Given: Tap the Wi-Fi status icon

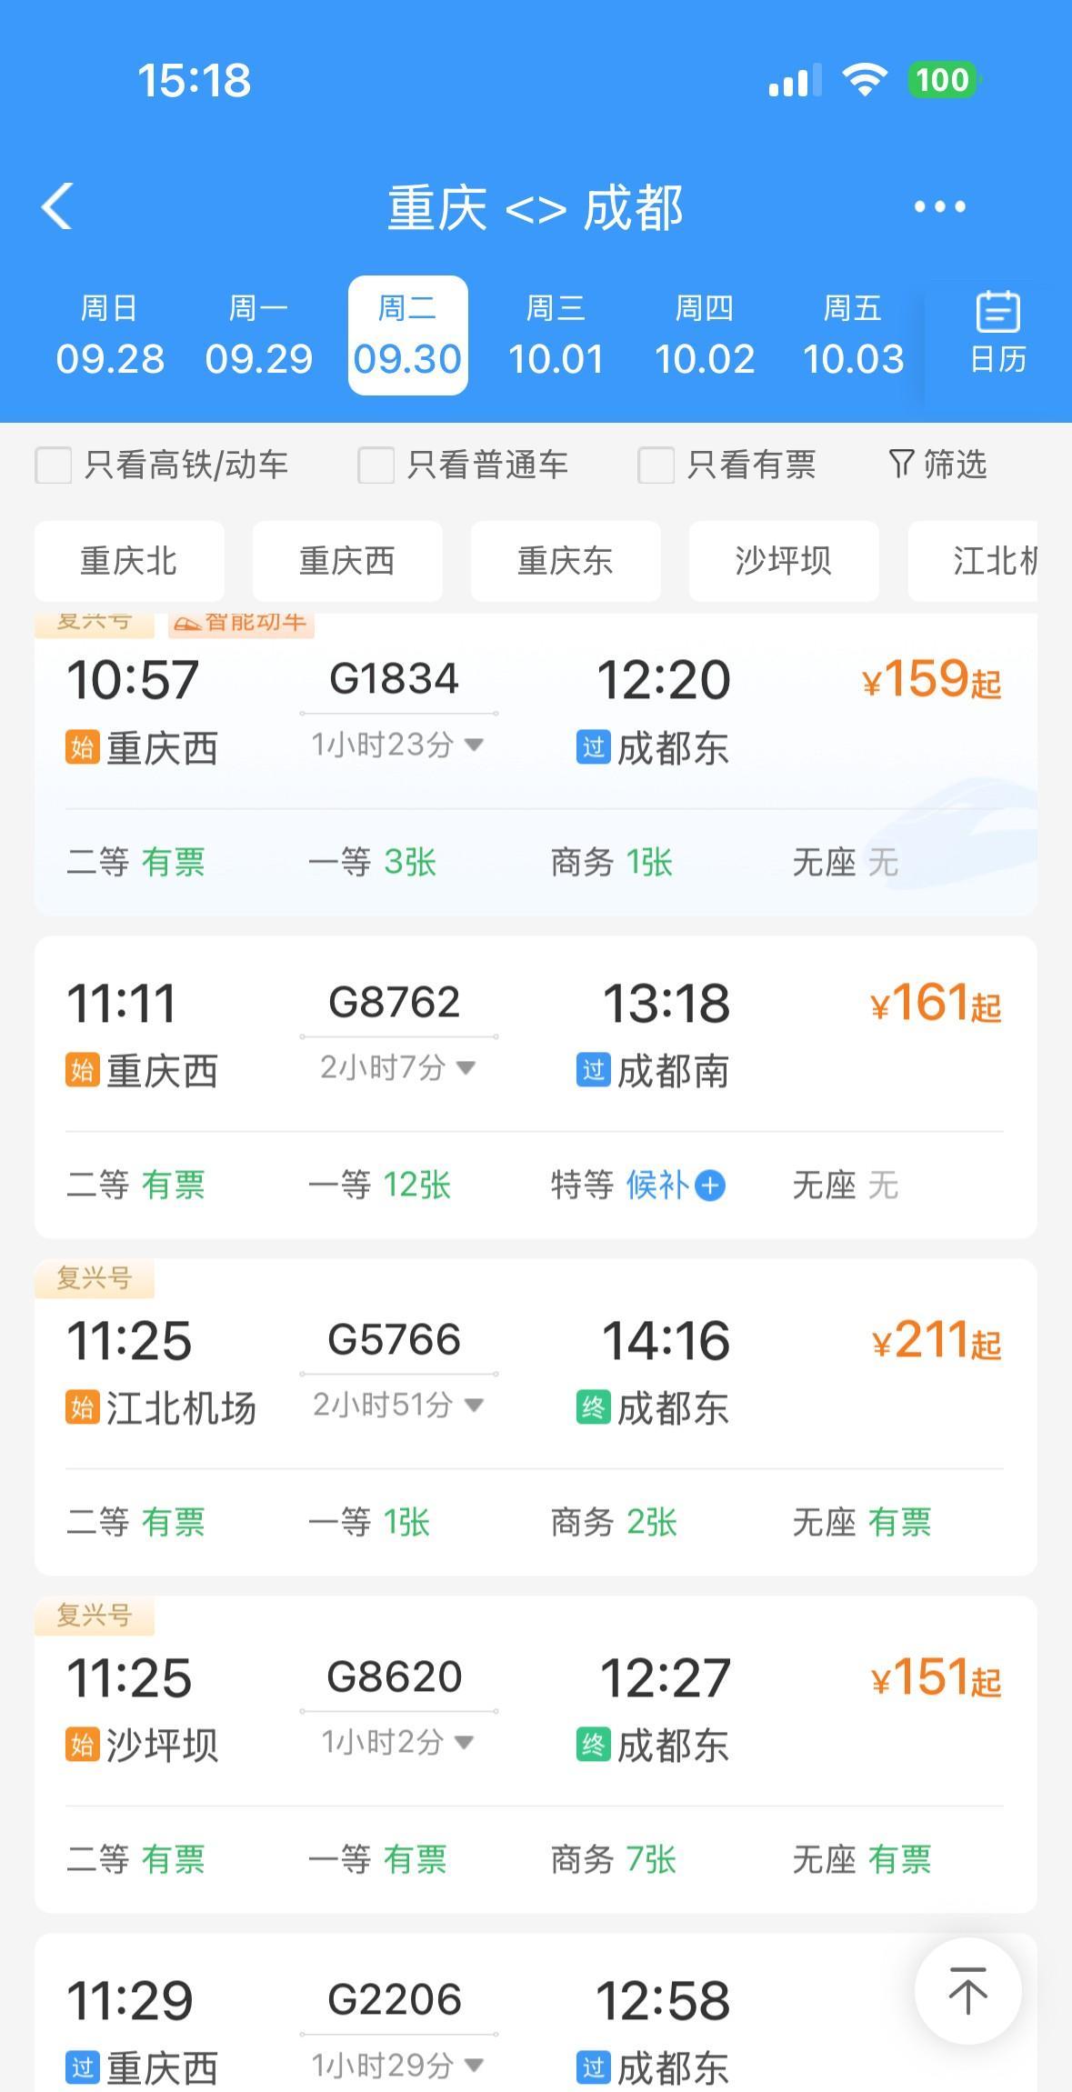Looking at the screenshot, I should pyautogui.click(x=864, y=80).
